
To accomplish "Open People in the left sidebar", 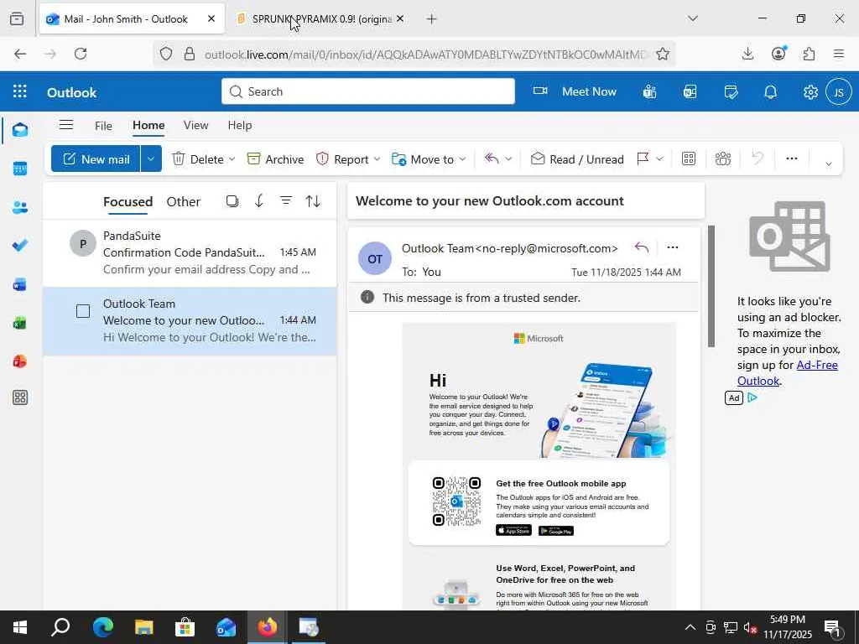I will [20, 208].
